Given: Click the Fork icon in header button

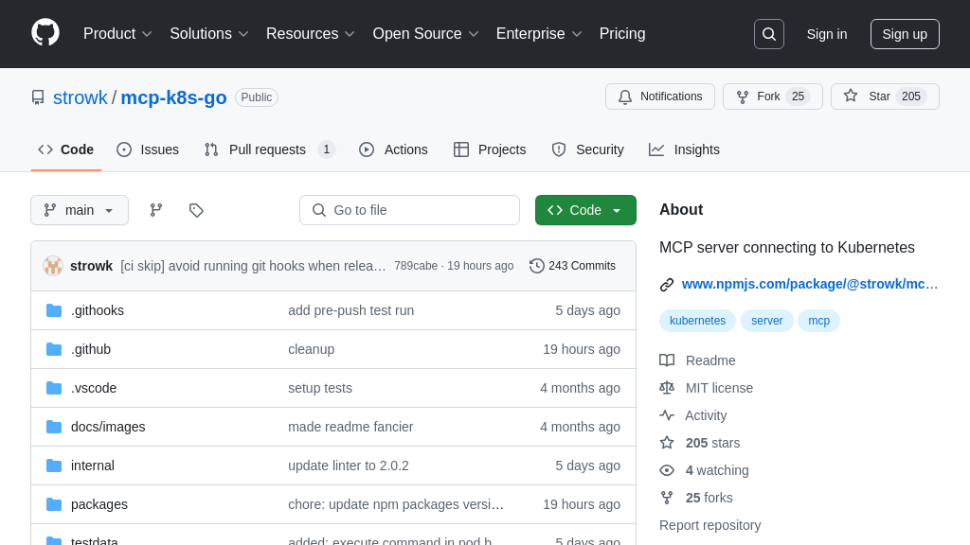Looking at the screenshot, I should click(743, 97).
